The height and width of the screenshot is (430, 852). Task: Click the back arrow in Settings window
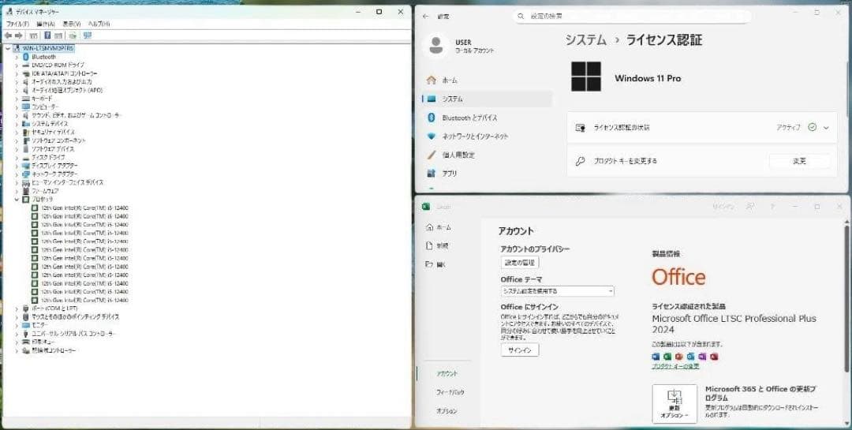[425, 17]
